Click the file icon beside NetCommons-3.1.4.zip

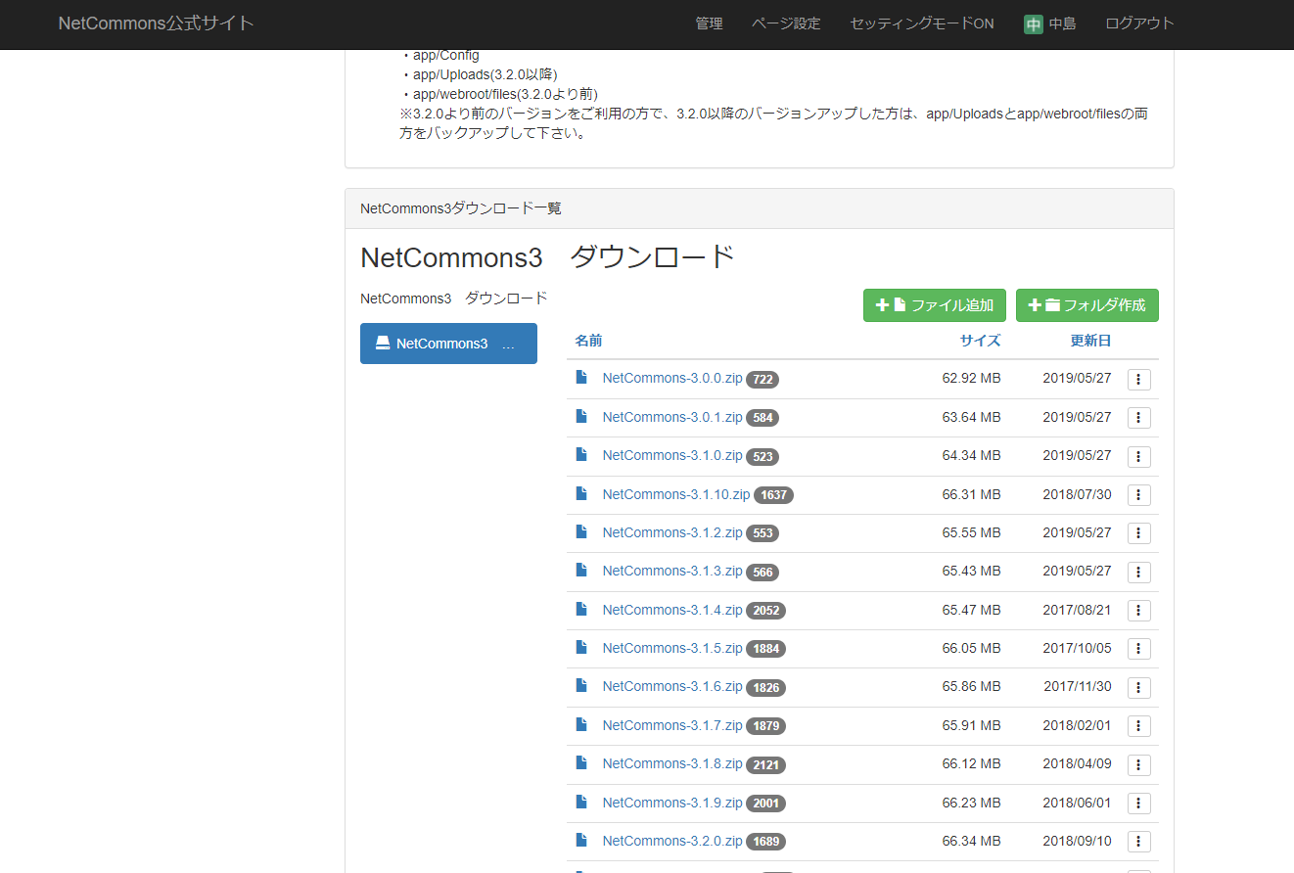(581, 609)
